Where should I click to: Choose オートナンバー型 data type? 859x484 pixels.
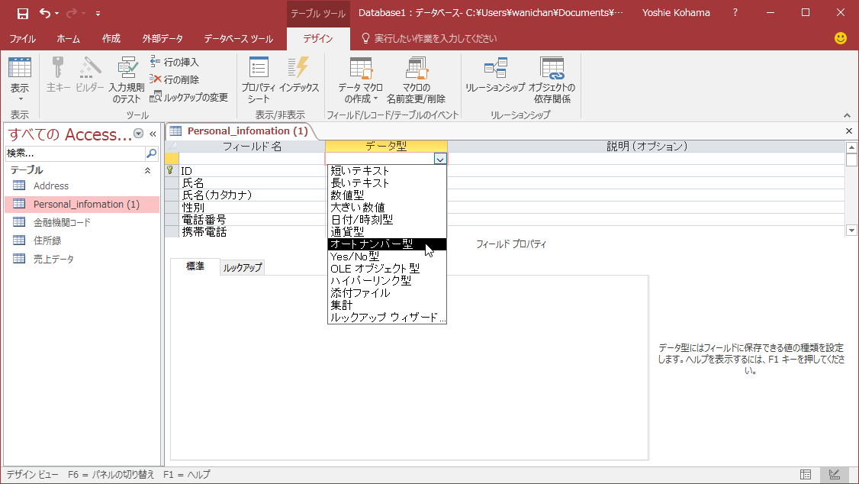pyautogui.click(x=387, y=244)
